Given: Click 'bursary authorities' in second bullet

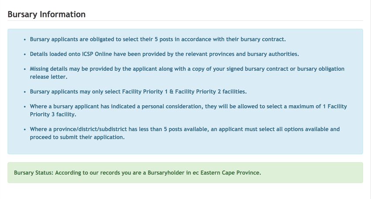Looking at the screenshot, I should 273,54.
